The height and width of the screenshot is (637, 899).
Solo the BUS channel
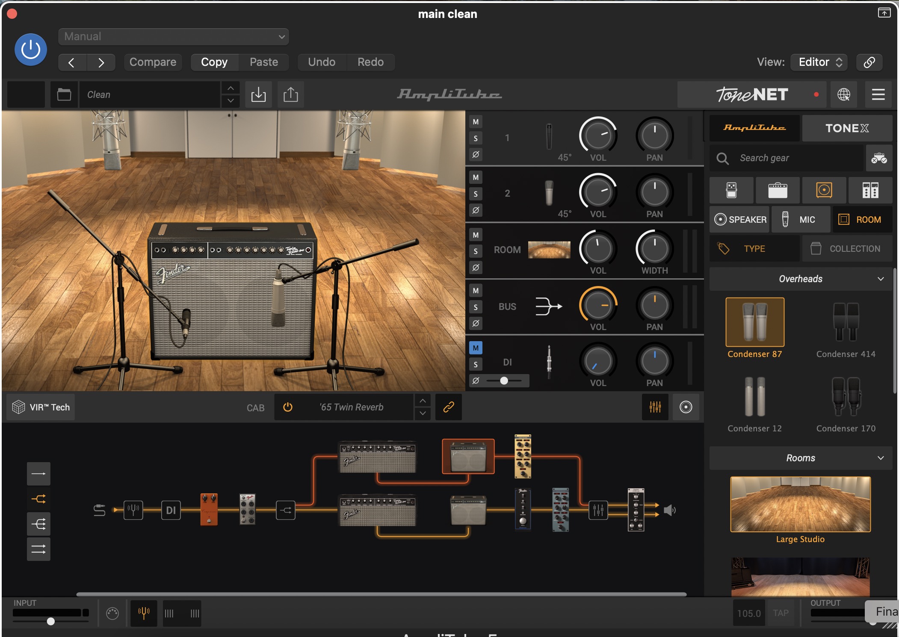tap(476, 307)
